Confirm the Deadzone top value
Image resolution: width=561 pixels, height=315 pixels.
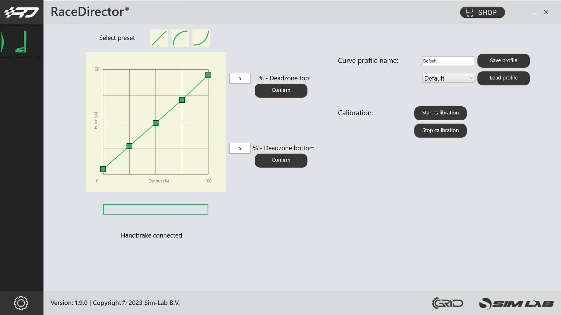[280, 90]
